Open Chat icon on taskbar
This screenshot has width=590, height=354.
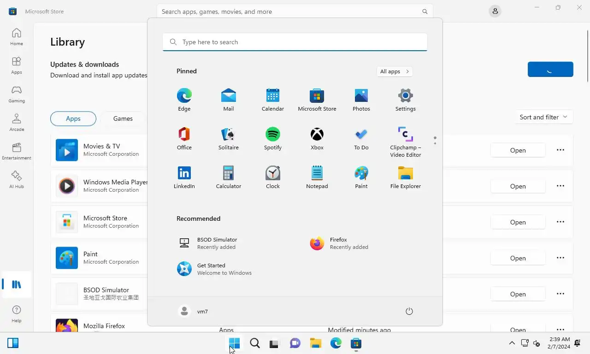tap(295, 343)
